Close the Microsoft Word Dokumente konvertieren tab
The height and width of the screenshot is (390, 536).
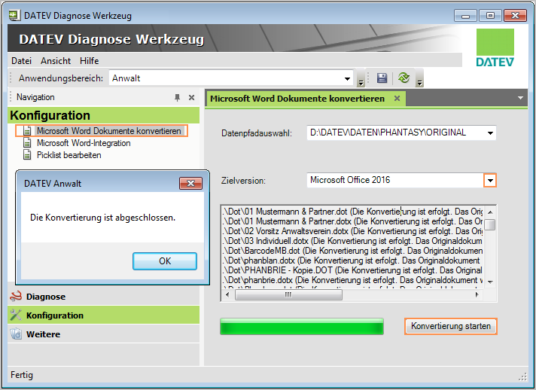pyautogui.click(x=397, y=99)
